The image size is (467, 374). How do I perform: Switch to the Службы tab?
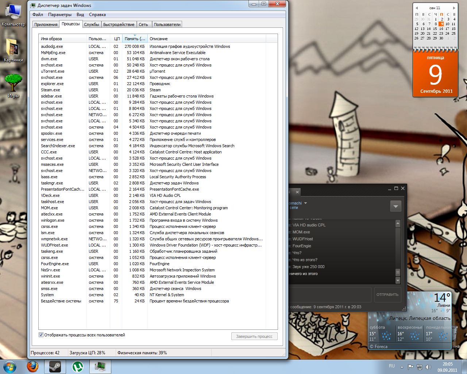click(92, 24)
